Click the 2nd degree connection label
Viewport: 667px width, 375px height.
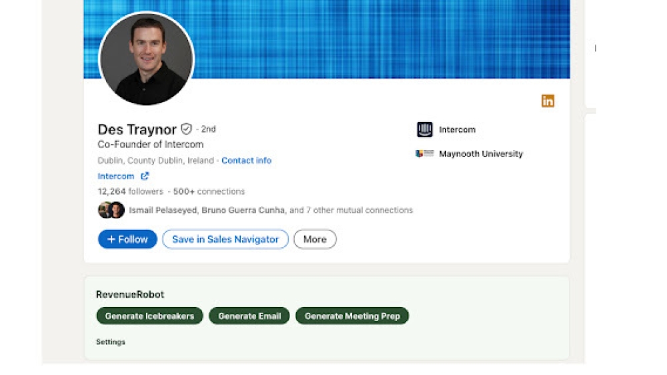click(x=208, y=129)
